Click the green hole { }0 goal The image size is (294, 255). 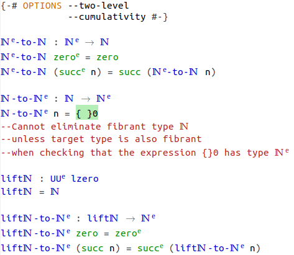pos(87,114)
